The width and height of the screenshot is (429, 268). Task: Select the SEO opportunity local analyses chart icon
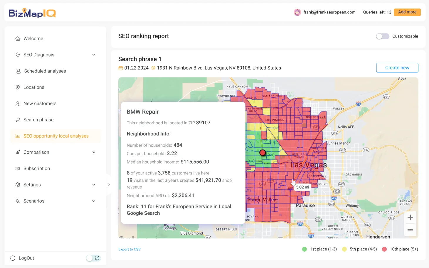(18, 136)
